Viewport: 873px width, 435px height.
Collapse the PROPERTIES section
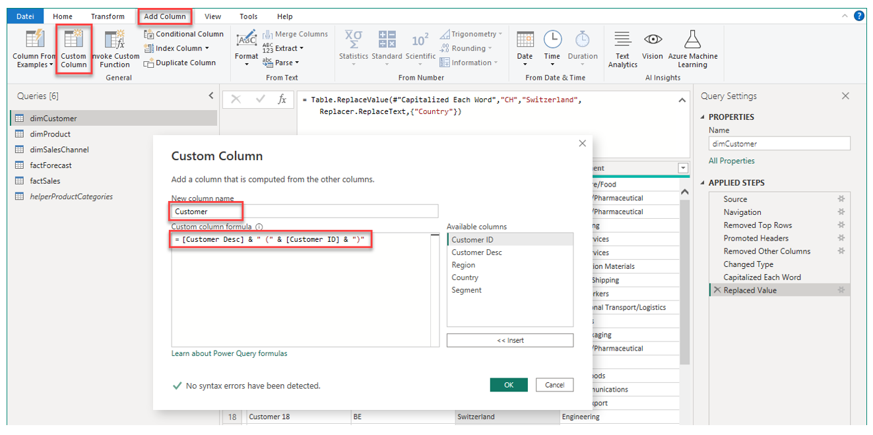pyautogui.click(x=702, y=117)
